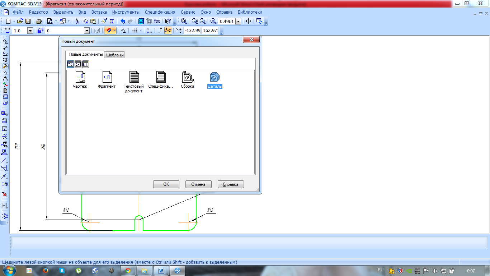The width and height of the screenshot is (490, 276).
Task: Zoom to window with magnifier frame icon
Action: 195,21
